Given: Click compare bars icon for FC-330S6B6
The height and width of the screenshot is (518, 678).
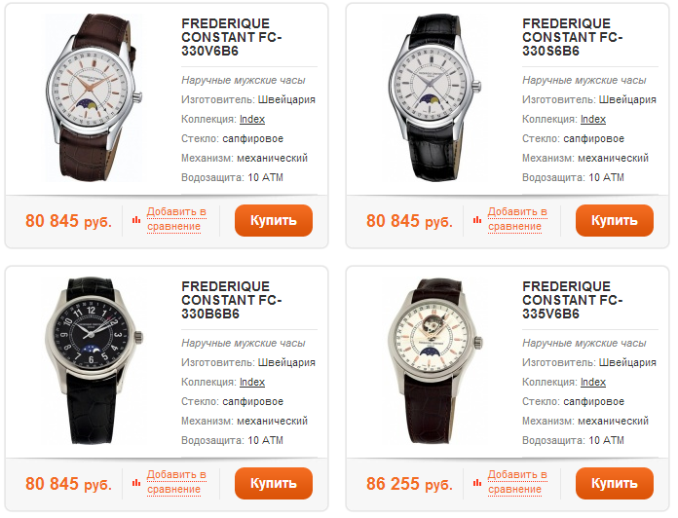Looking at the screenshot, I should click(x=477, y=220).
